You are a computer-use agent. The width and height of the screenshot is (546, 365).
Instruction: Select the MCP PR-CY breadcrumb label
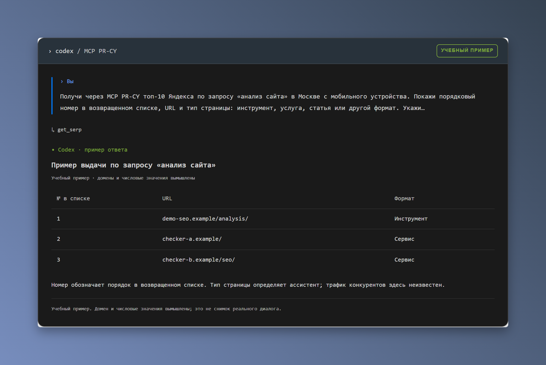(100, 51)
